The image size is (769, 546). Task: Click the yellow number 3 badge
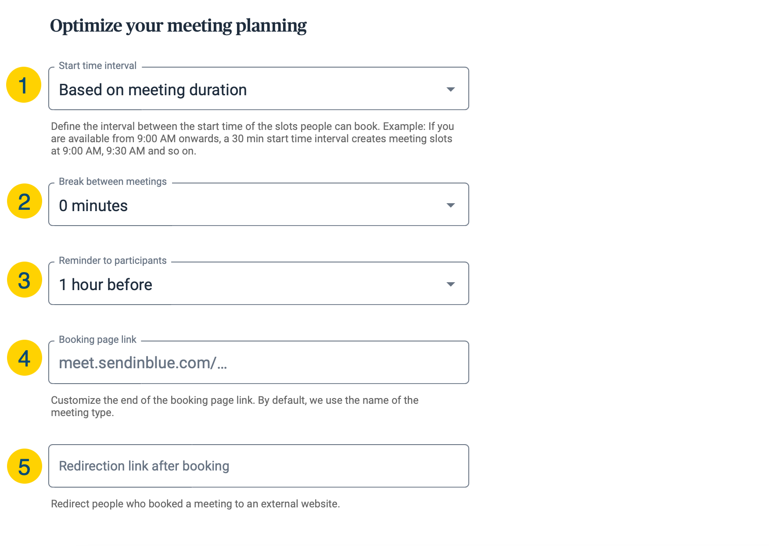click(x=25, y=280)
